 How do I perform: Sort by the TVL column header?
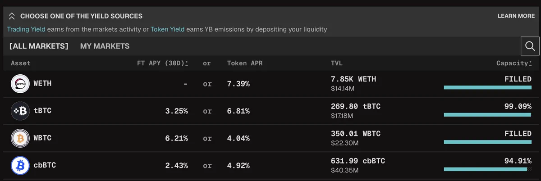337,63
